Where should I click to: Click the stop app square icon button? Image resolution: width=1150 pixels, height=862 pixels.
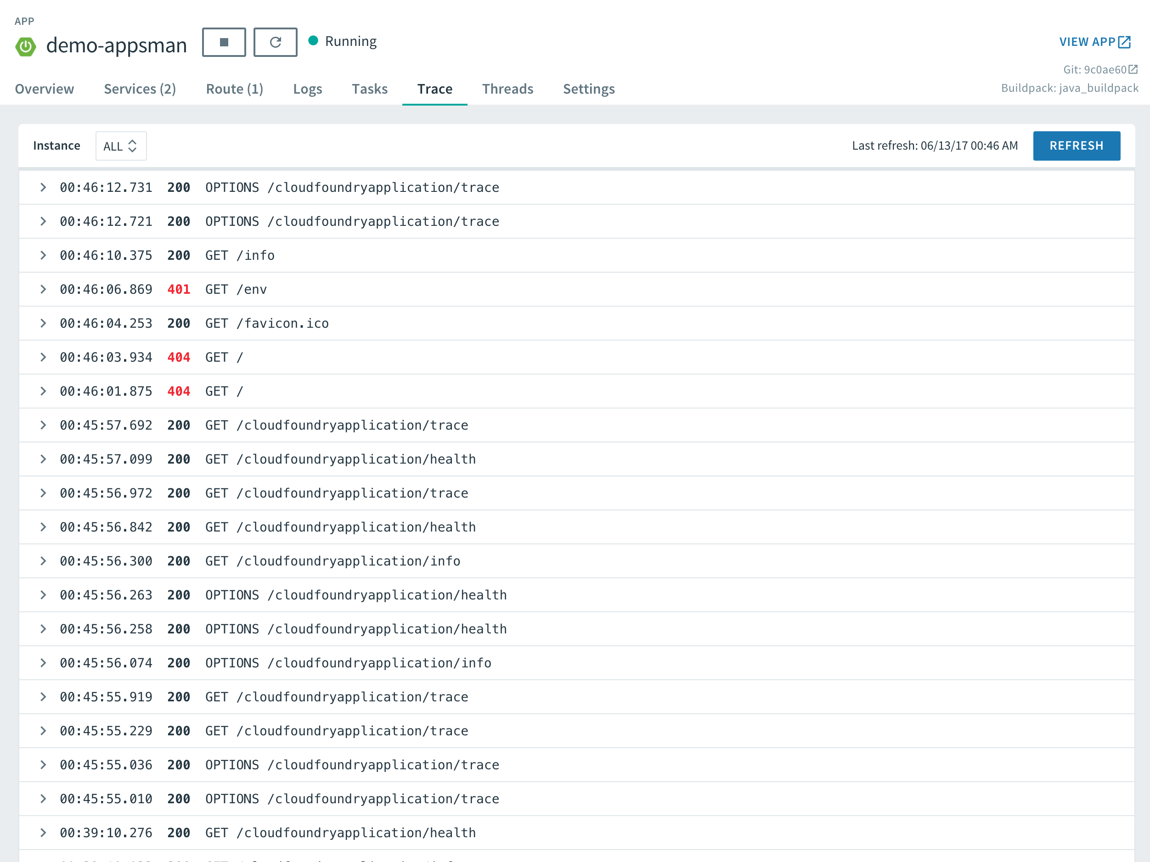coord(224,42)
